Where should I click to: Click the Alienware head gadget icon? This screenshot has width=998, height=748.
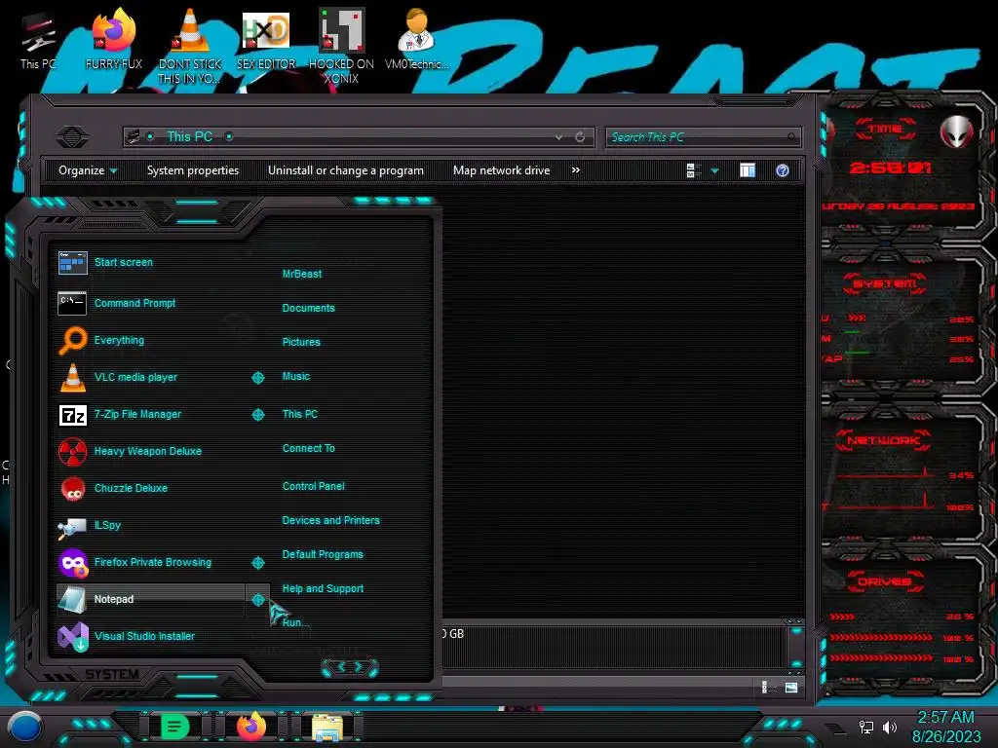pyautogui.click(x=956, y=131)
